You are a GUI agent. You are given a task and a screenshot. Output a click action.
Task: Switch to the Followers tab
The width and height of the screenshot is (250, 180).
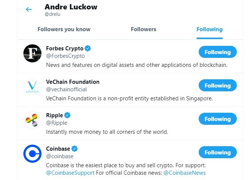pyautogui.click(x=143, y=29)
